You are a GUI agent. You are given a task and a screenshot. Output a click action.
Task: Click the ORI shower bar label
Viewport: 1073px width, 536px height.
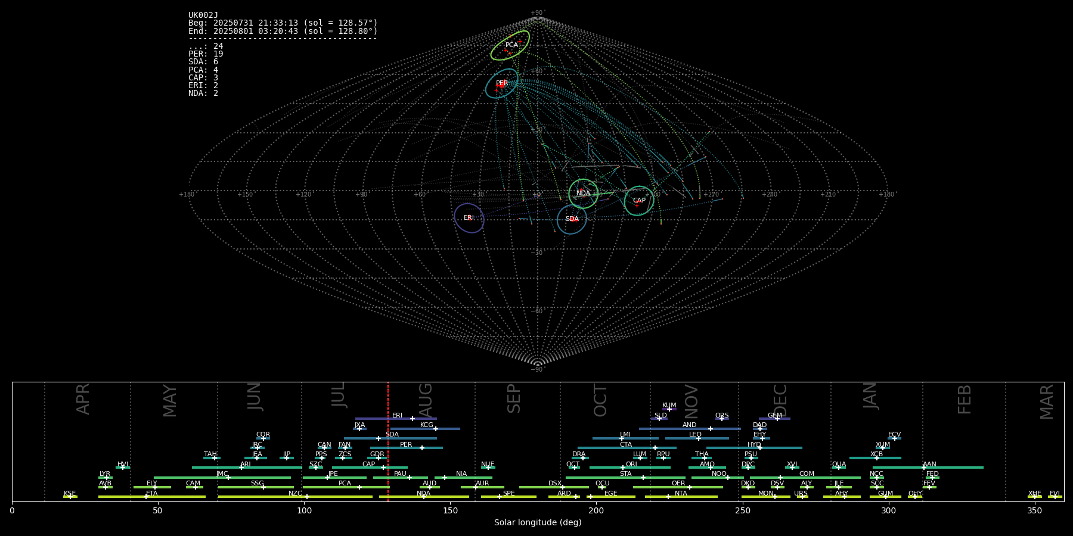pos(631,465)
